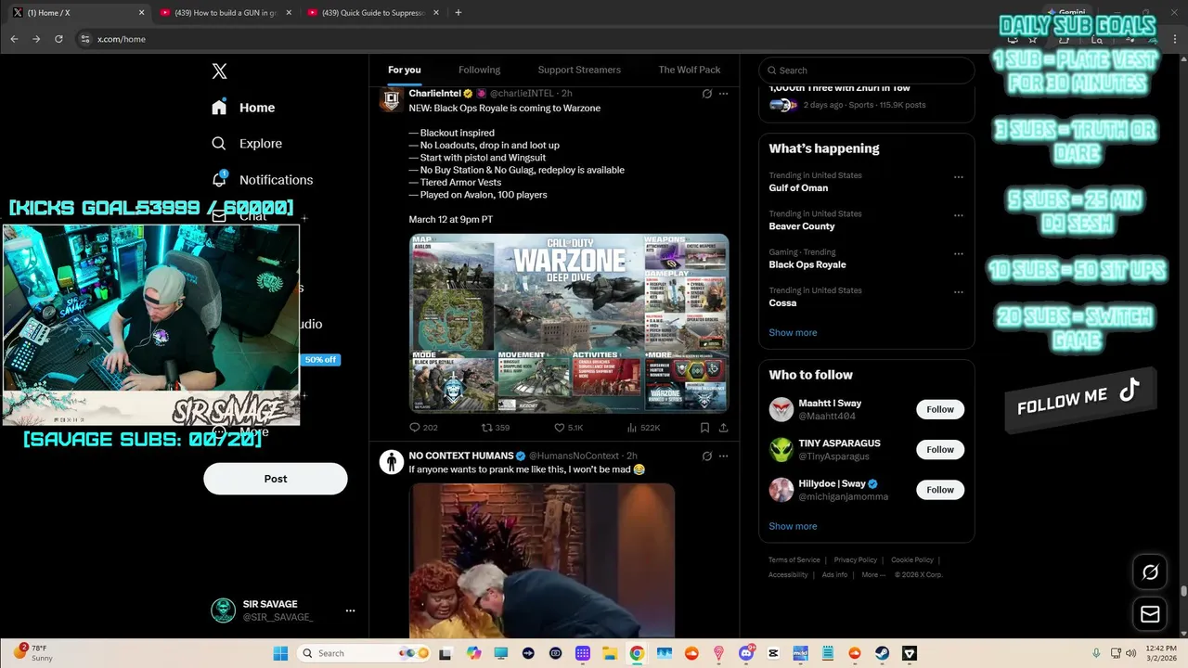1188x668 pixels.
Task: Open the Home page from sidebar
Action: coord(243,108)
